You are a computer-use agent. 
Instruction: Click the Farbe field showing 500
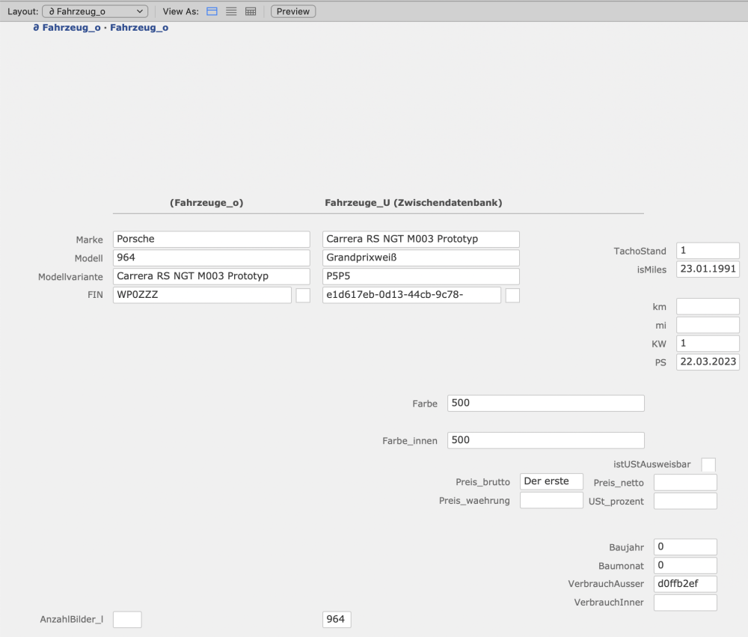click(545, 403)
